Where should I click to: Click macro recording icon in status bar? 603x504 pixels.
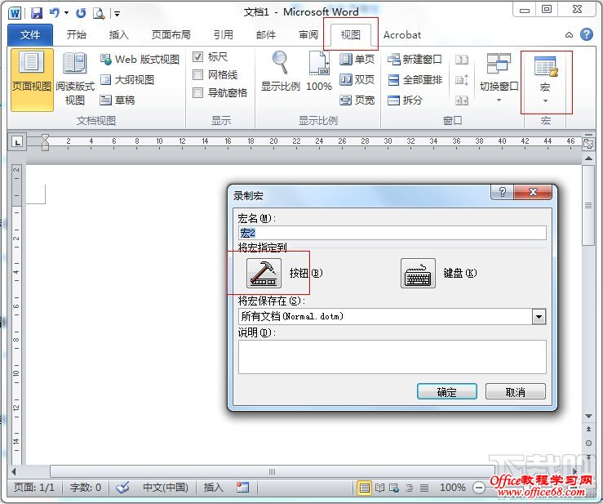pos(242,488)
